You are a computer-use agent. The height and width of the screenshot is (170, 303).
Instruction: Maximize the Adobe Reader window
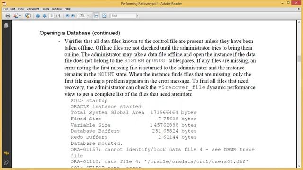coord(288,3)
